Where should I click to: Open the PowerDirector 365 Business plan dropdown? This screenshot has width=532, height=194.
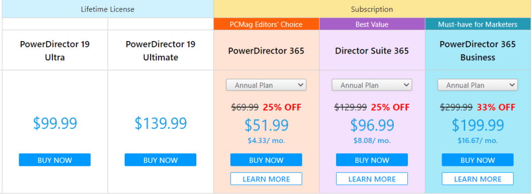[x=477, y=85]
